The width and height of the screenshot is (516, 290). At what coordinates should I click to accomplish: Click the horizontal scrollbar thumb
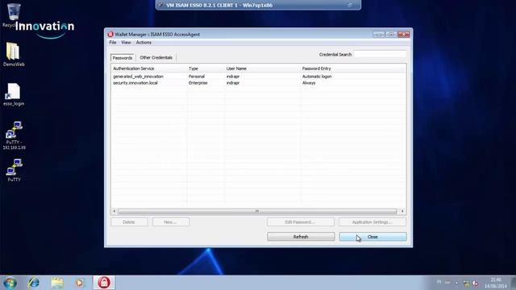coord(257,211)
